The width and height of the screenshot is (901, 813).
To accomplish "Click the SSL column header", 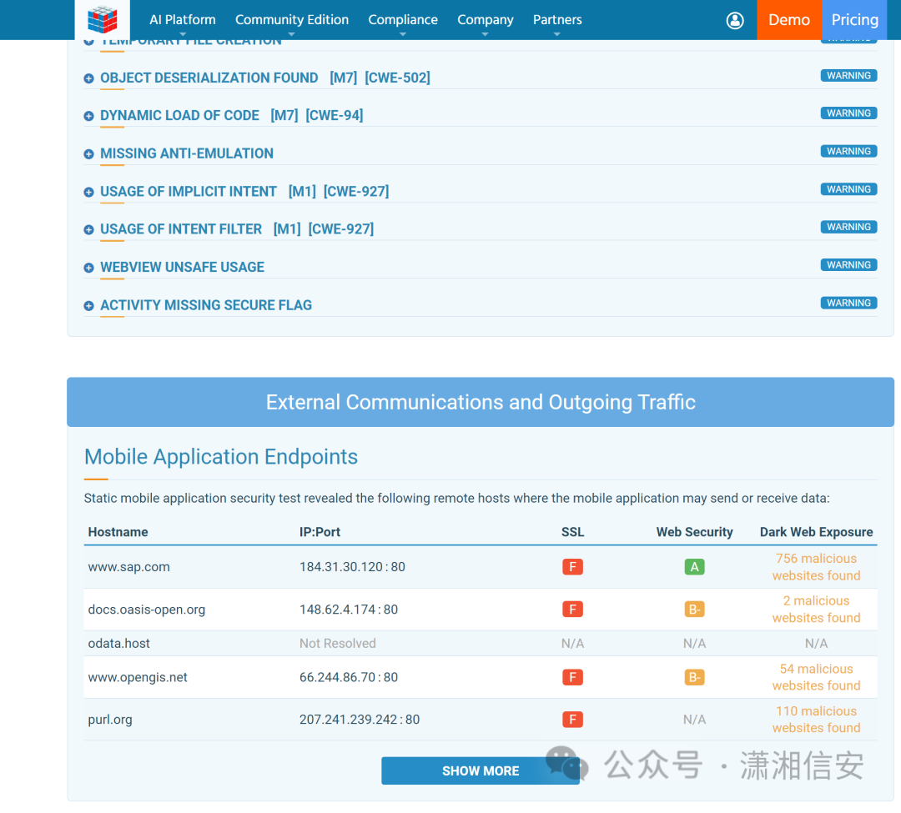I will coord(572,532).
